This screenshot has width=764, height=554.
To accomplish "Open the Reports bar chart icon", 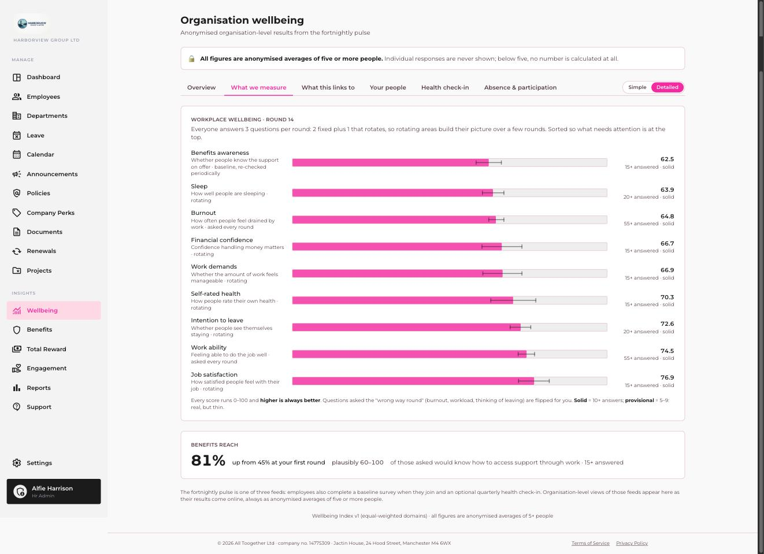I will pyautogui.click(x=17, y=388).
